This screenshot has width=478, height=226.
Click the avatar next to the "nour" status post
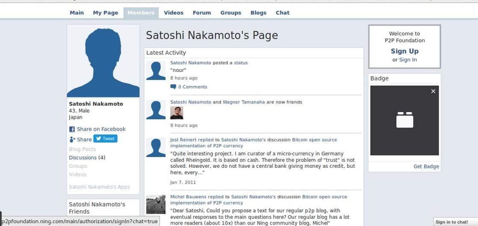(x=156, y=71)
